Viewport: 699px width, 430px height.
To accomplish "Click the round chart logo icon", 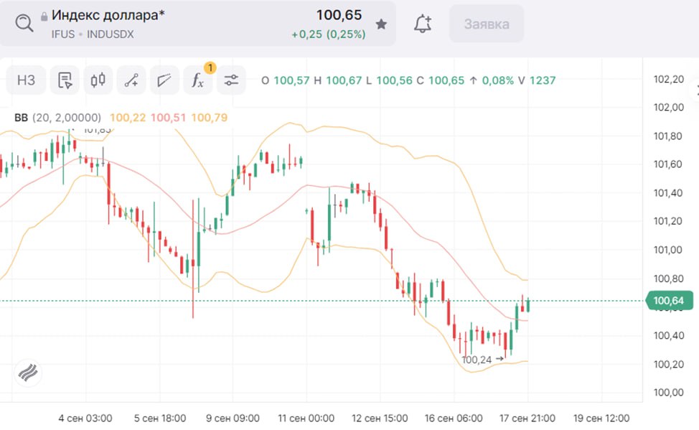I will (28, 373).
